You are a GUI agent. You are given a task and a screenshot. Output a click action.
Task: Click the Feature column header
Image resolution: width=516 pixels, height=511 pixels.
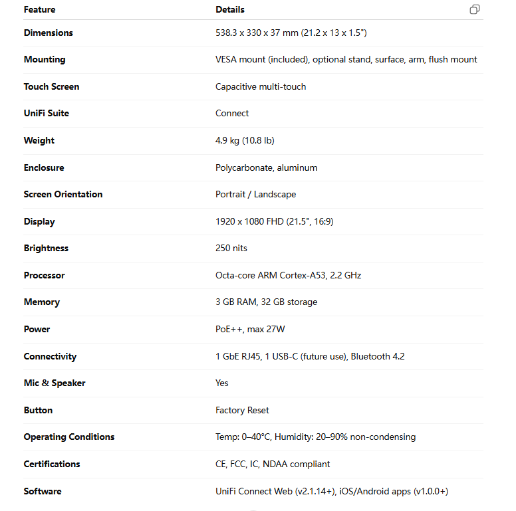(x=39, y=10)
